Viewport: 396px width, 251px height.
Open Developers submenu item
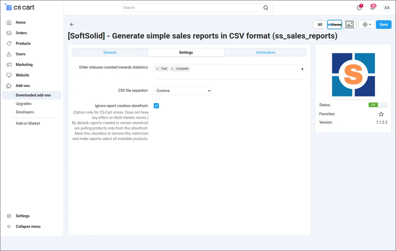(25, 112)
